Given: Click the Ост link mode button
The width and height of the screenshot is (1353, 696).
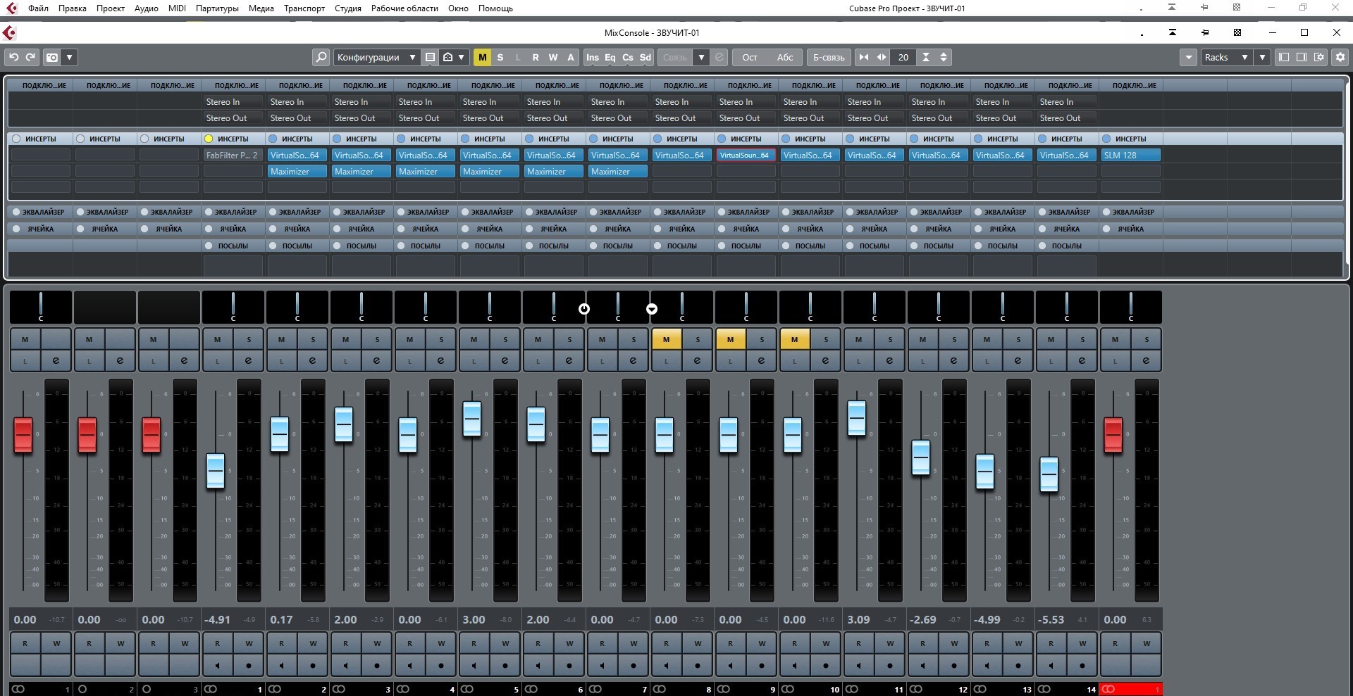Looking at the screenshot, I should 750,57.
